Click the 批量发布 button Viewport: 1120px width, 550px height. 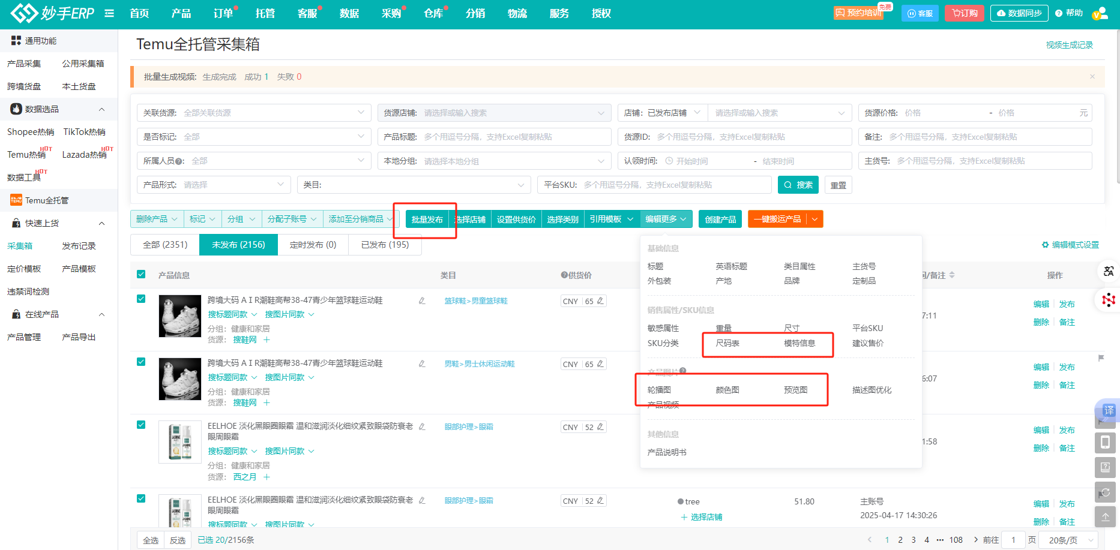click(427, 219)
